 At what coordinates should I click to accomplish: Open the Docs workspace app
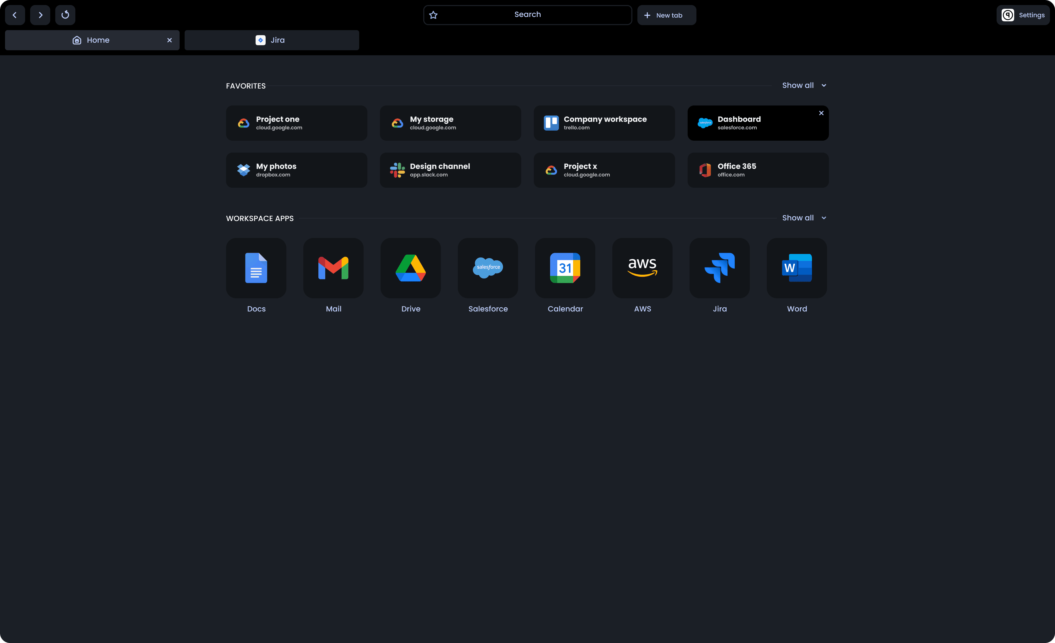[x=256, y=268]
